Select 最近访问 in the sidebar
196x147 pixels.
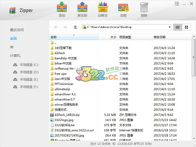click(x=17, y=30)
